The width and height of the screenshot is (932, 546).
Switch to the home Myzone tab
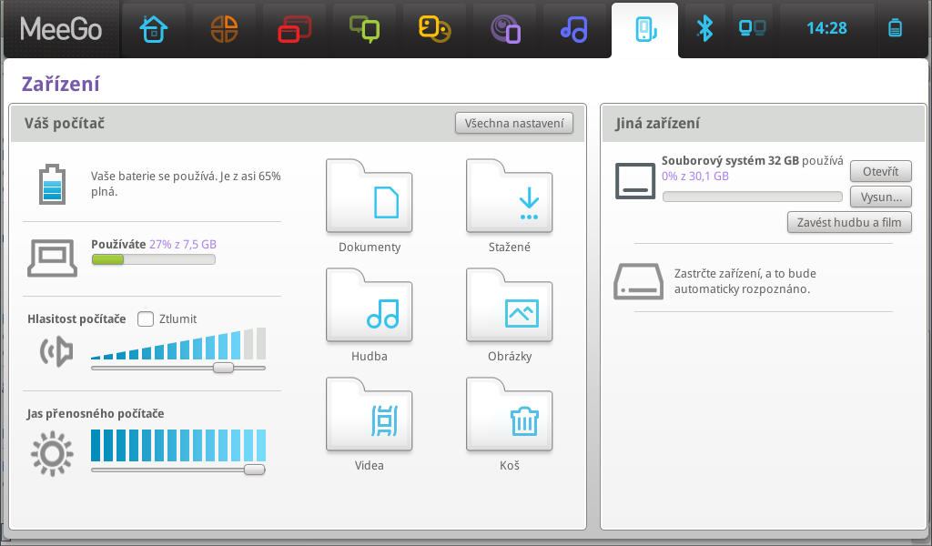point(154,30)
